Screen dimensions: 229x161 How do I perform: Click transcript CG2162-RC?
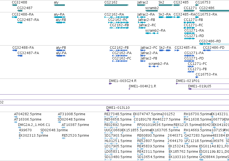coord(119,23)
